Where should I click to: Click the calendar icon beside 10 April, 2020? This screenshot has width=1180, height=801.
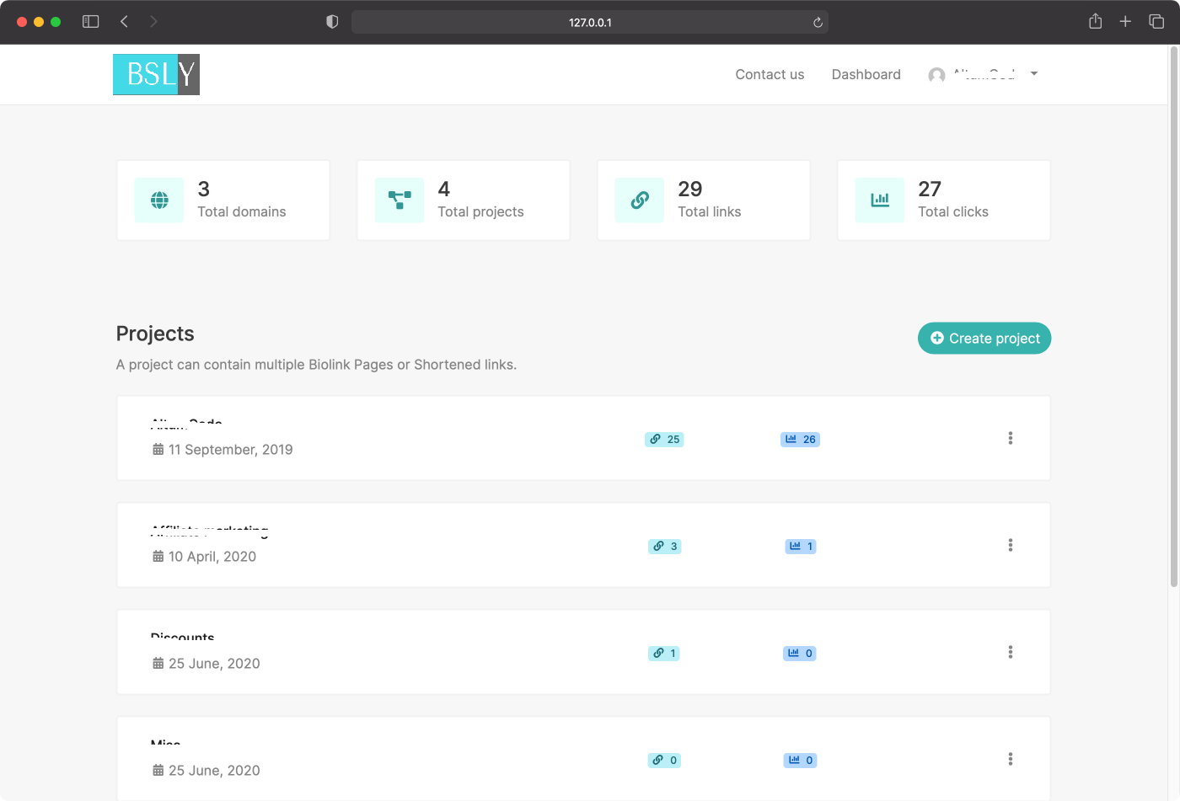[x=158, y=557]
